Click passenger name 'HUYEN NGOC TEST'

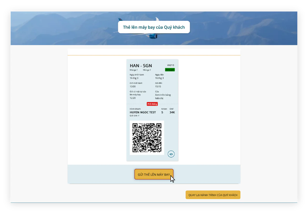click(142, 112)
